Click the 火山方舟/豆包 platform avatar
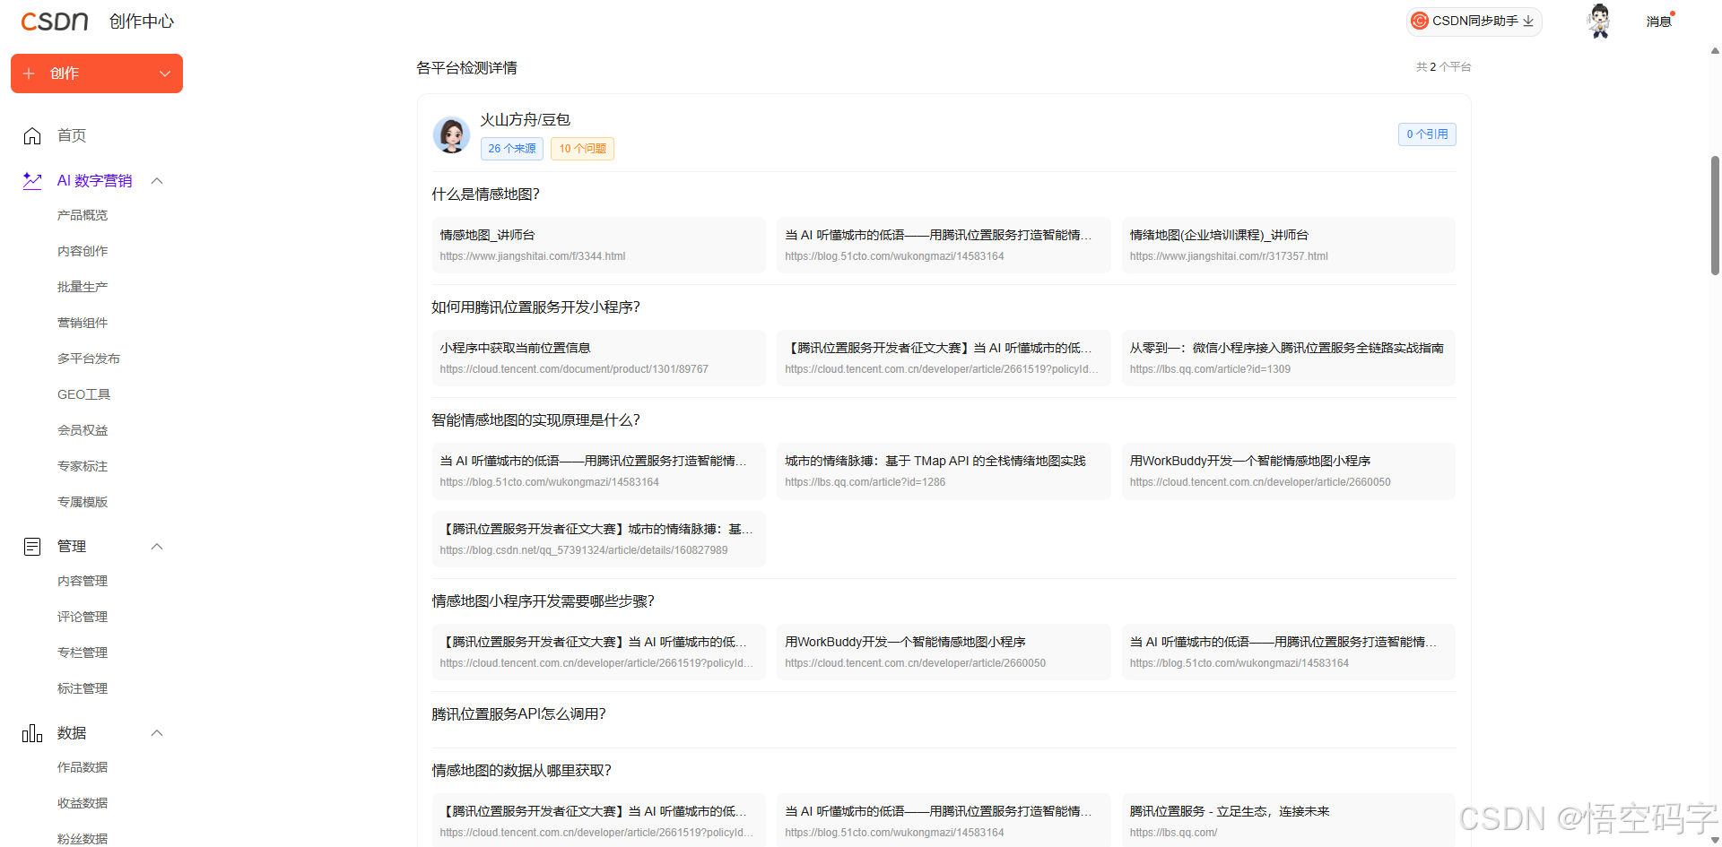Viewport: 1722px width, 847px height. tap(451, 134)
